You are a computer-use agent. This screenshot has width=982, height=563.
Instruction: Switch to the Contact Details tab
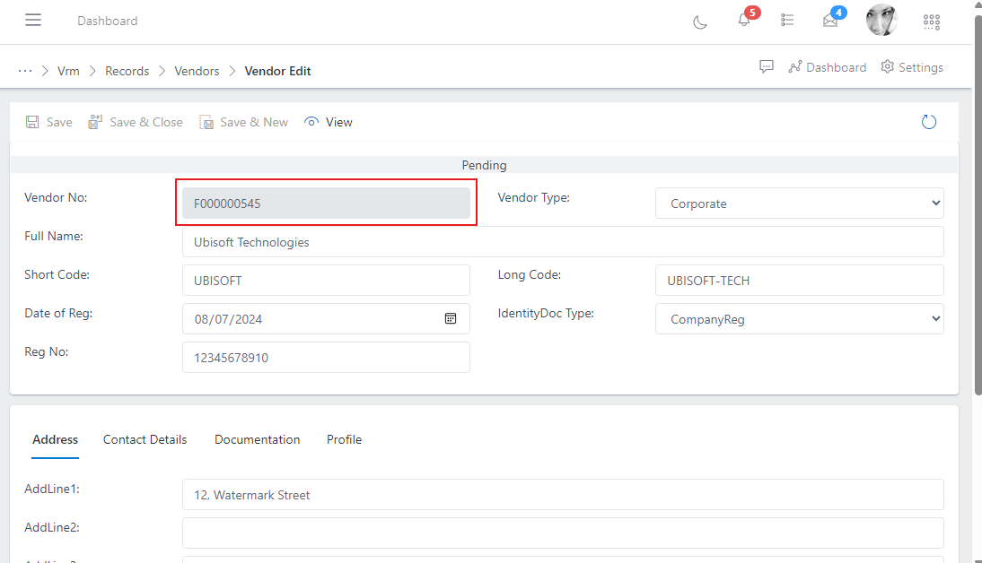point(145,439)
